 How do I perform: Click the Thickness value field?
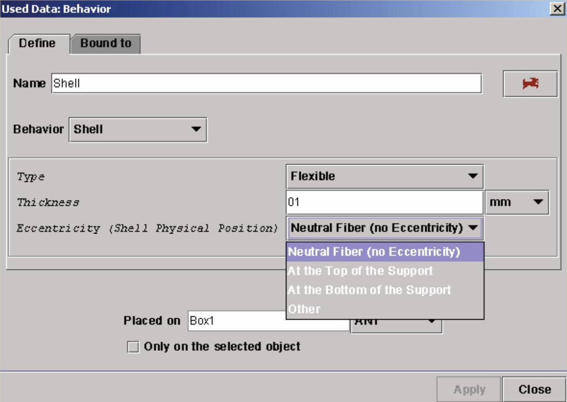tap(384, 203)
